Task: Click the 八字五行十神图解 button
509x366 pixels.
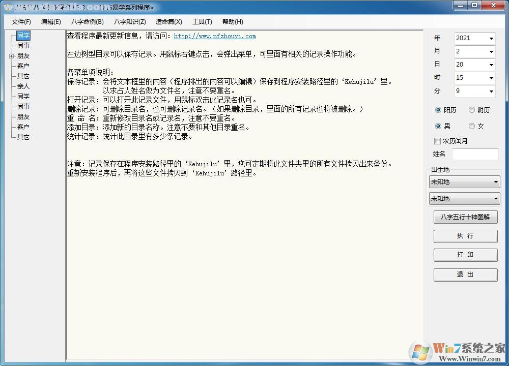Action: click(465, 217)
